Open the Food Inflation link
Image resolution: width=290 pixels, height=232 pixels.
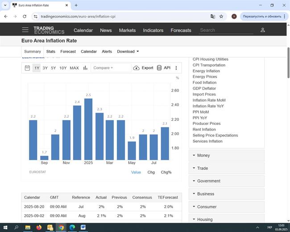204,83
